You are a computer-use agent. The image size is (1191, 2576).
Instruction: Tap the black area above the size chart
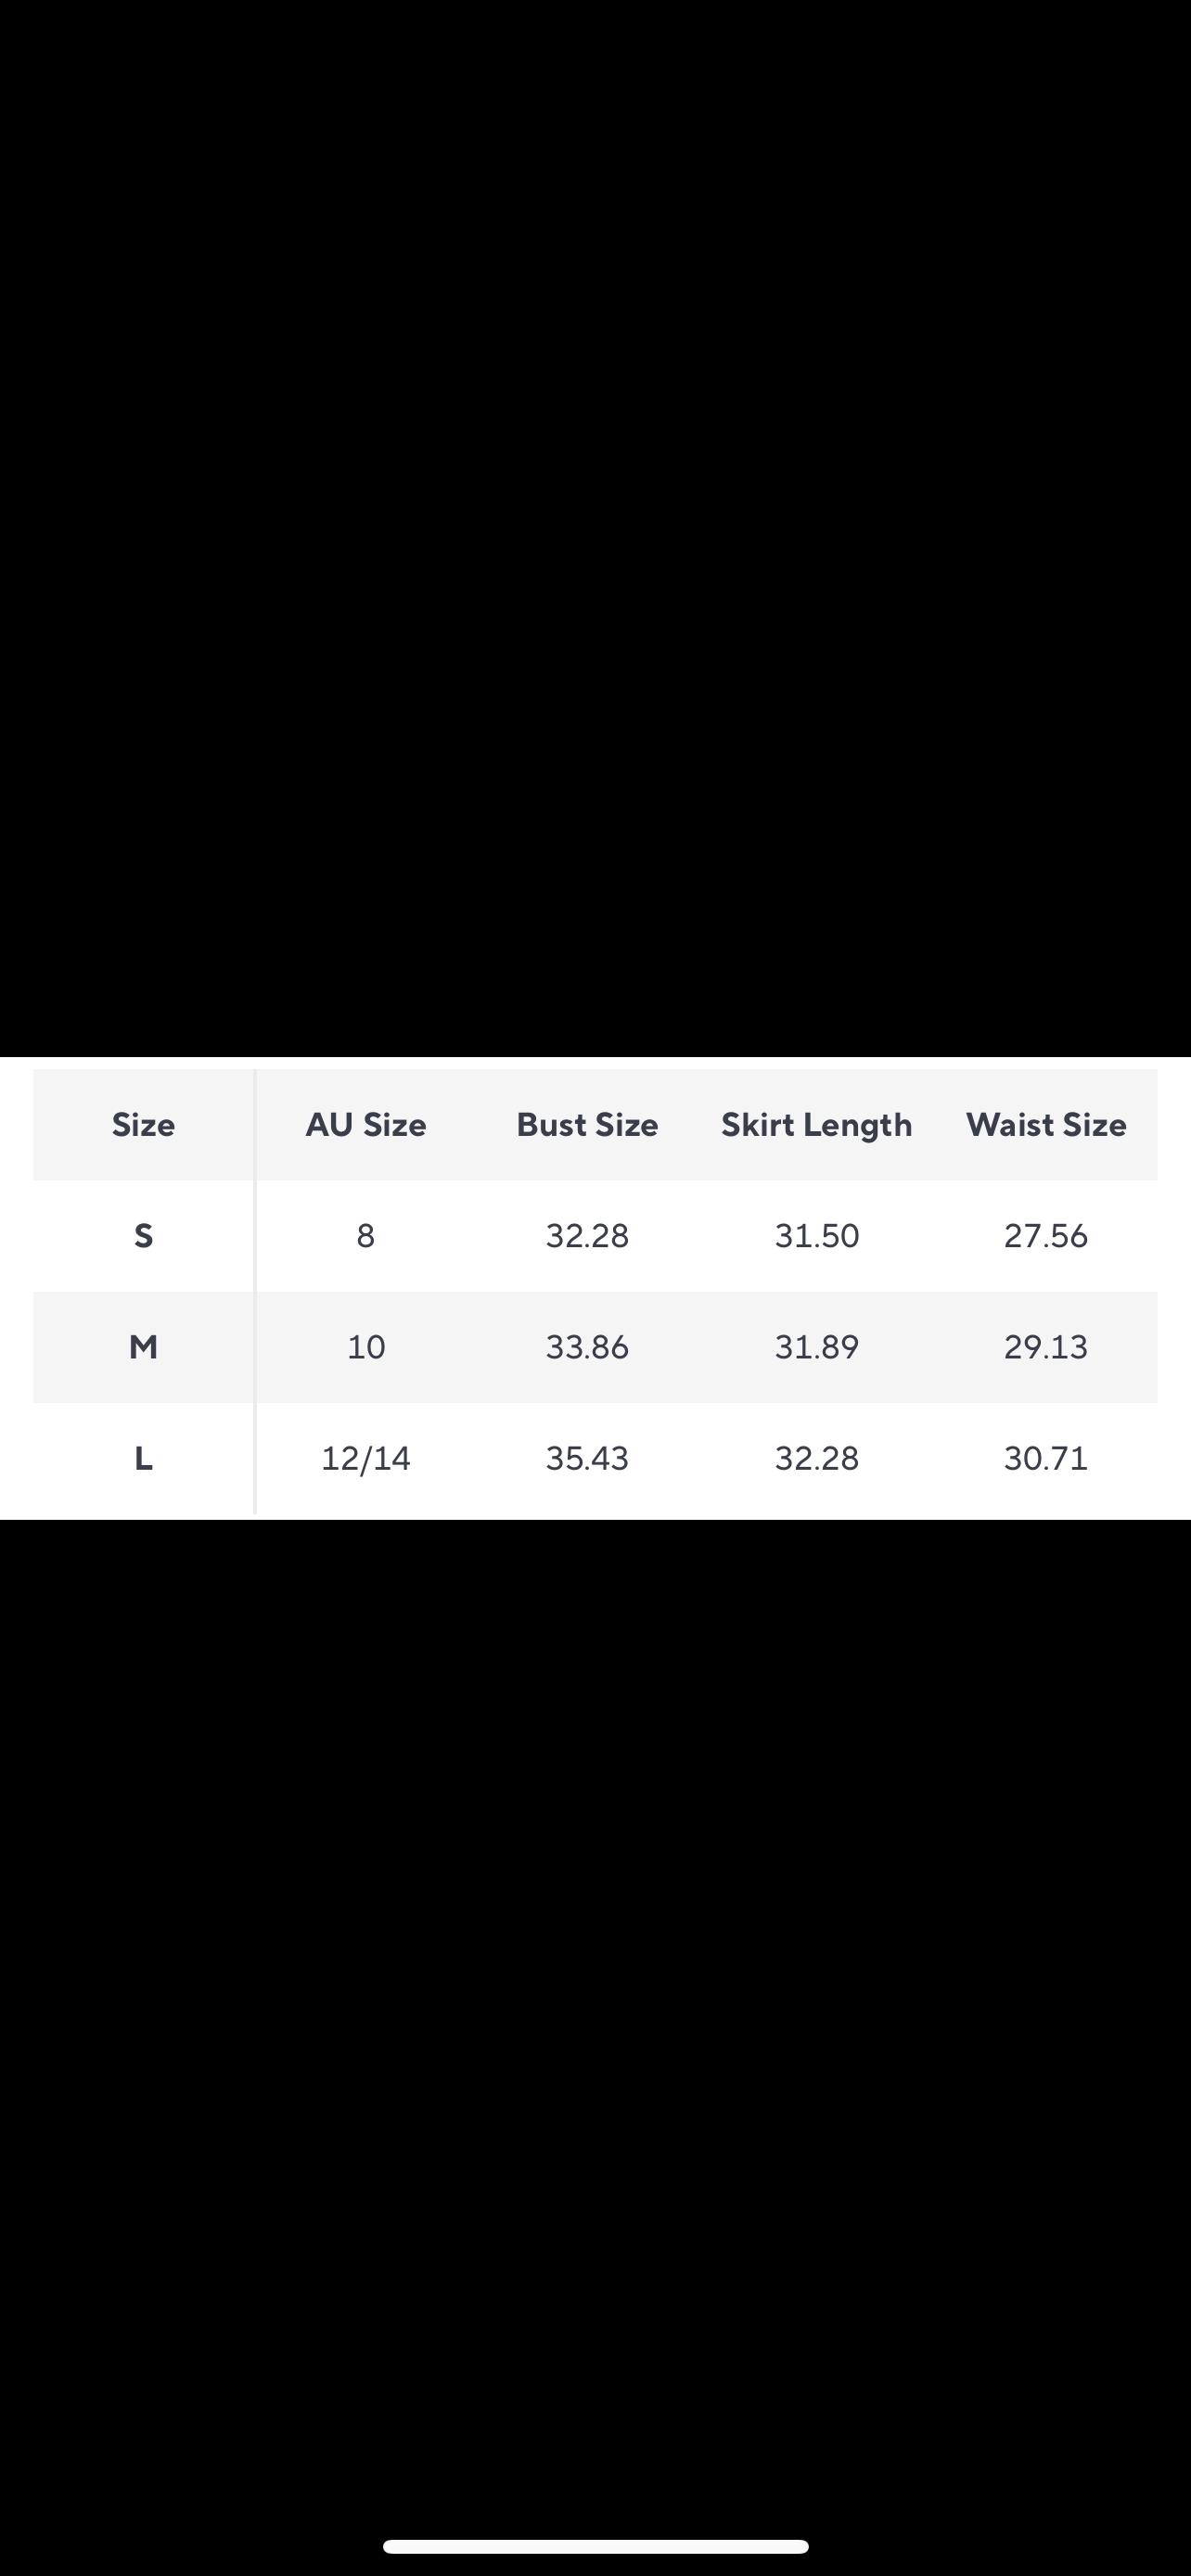tap(595, 528)
